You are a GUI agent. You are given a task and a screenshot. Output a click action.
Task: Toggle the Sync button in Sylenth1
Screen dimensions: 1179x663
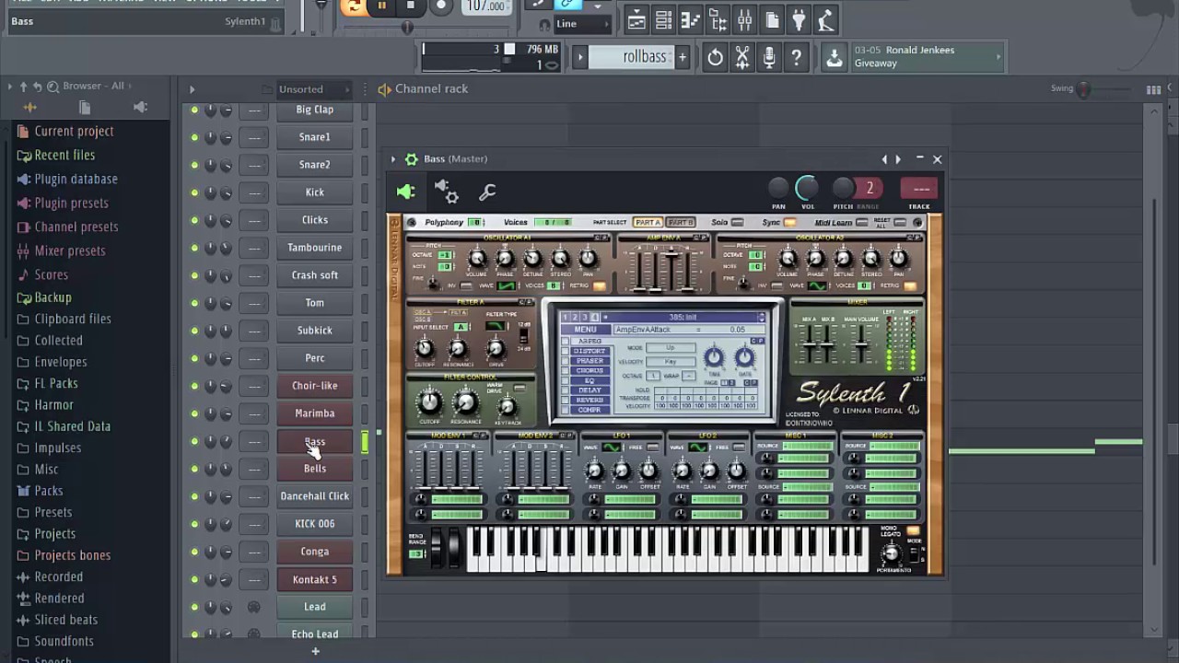click(x=789, y=223)
